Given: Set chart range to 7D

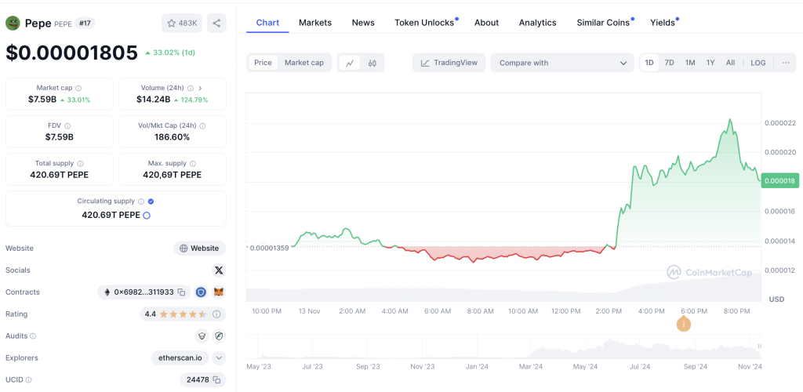Looking at the screenshot, I should click(x=670, y=63).
